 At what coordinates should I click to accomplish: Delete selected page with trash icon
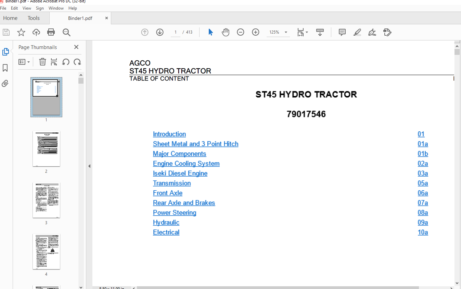pyautogui.click(x=42, y=62)
